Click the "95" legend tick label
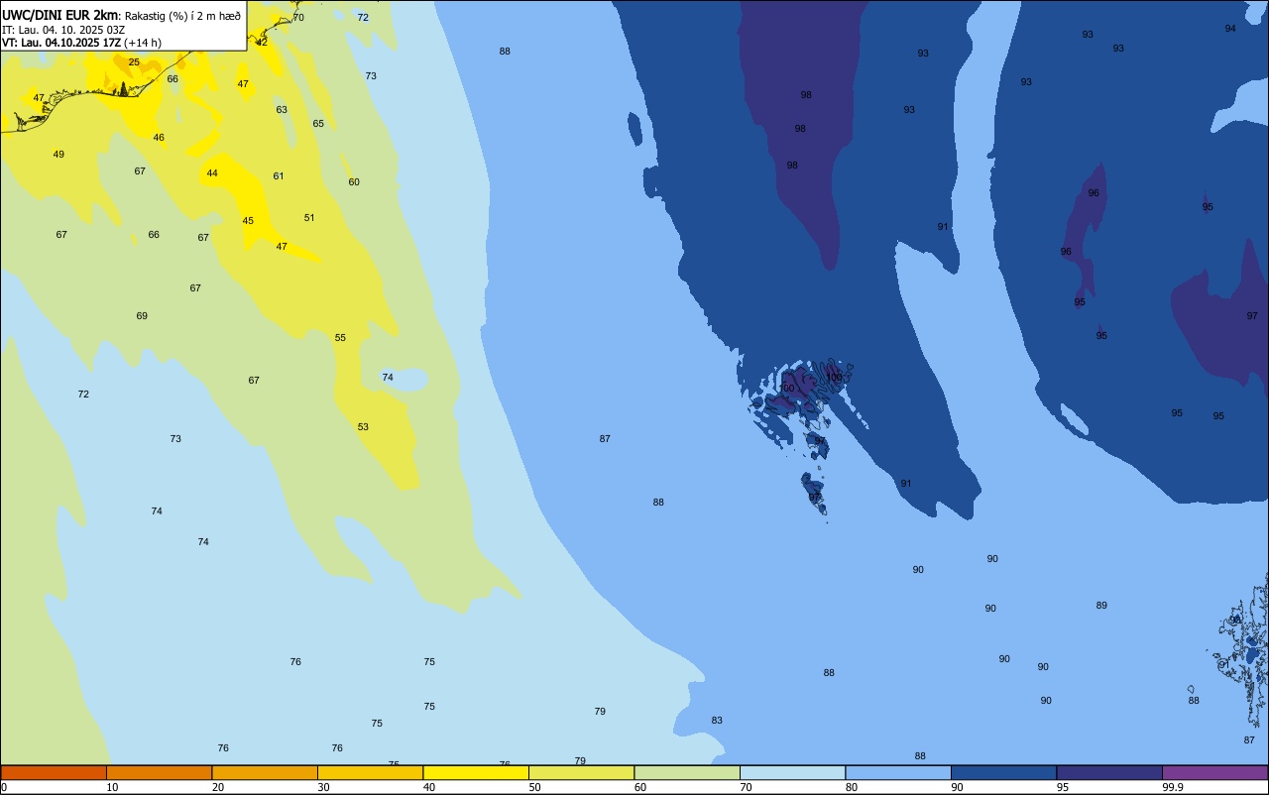Viewport: 1269px width, 795px height. click(1063, 787)
